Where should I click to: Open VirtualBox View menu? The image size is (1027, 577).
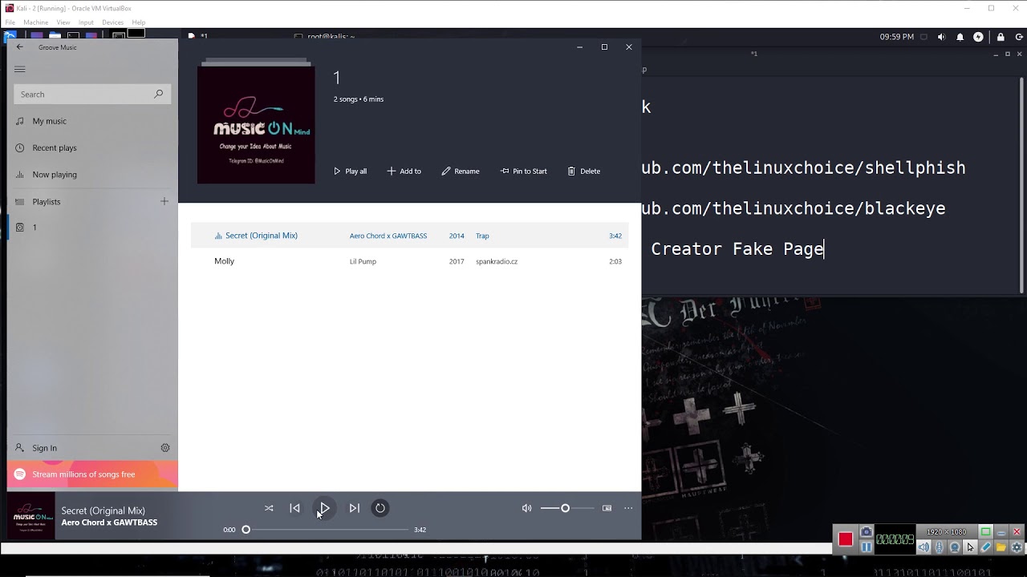pyautogui.click(x=63, y=22)
